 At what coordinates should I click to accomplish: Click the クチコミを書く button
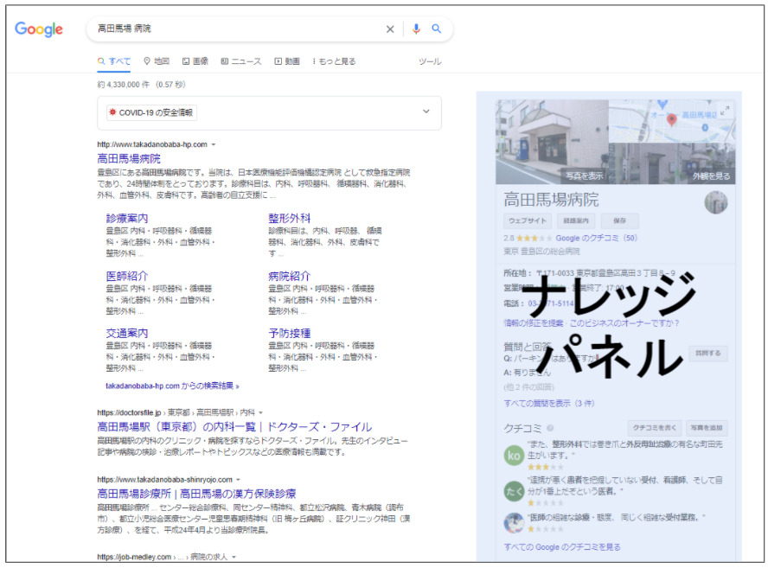655,428
